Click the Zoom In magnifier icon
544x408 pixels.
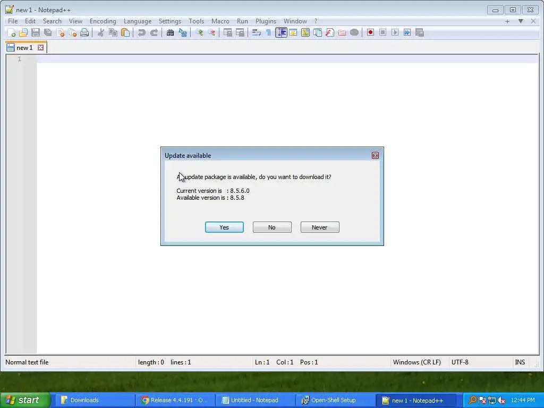(x=199, y=32)
